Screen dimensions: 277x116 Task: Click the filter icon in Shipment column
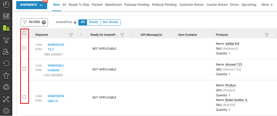tap(71, 35)
